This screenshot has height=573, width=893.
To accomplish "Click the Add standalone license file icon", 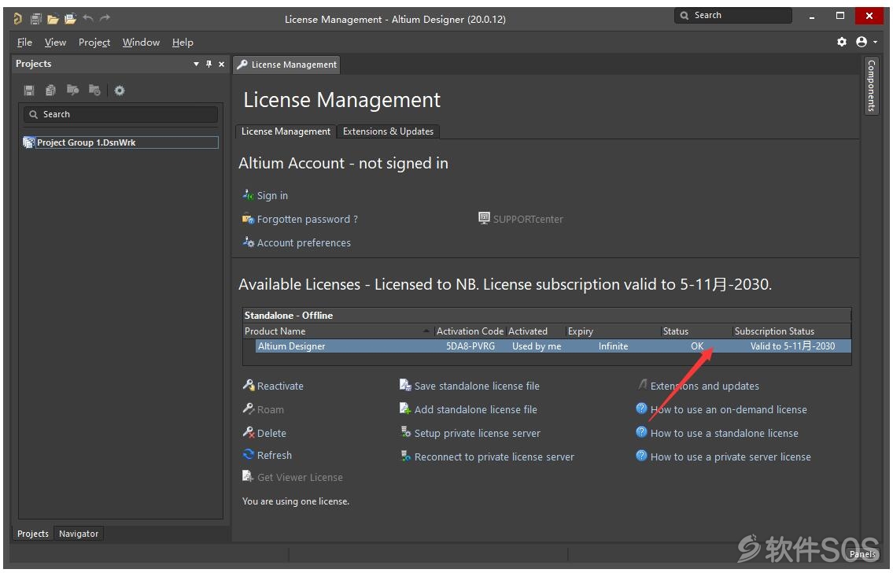I will click(405, 408).
